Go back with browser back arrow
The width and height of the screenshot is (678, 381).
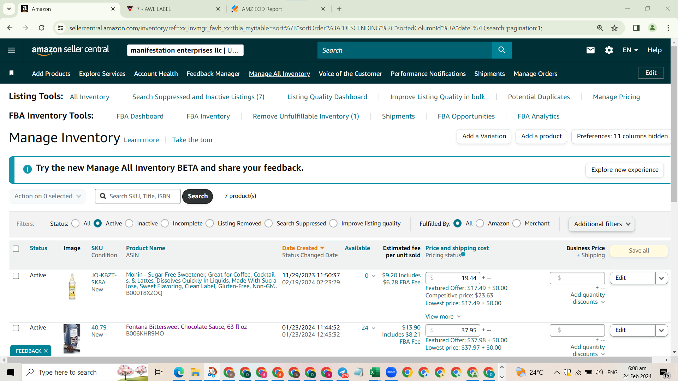point(10,28)
